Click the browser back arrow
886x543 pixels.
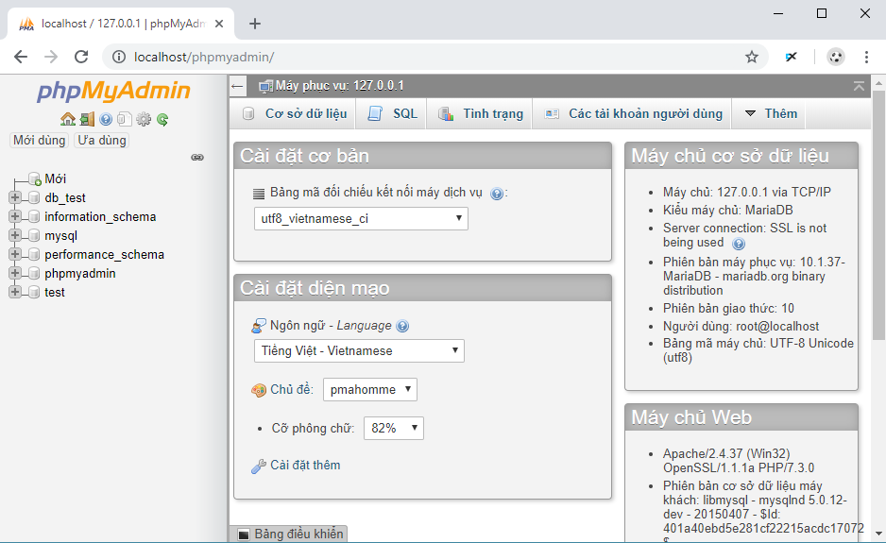point(21,57)
